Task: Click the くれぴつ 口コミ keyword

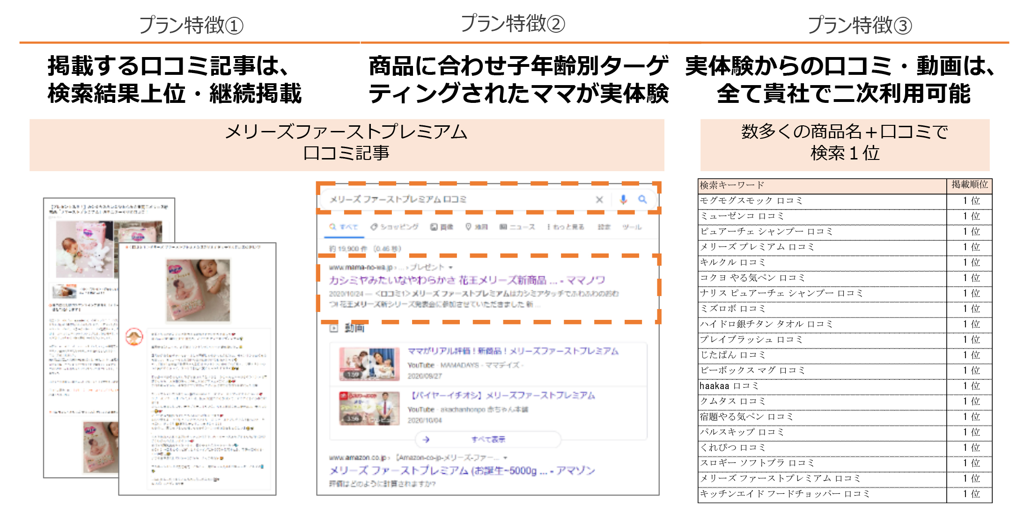Action: (x=733, y=448)
